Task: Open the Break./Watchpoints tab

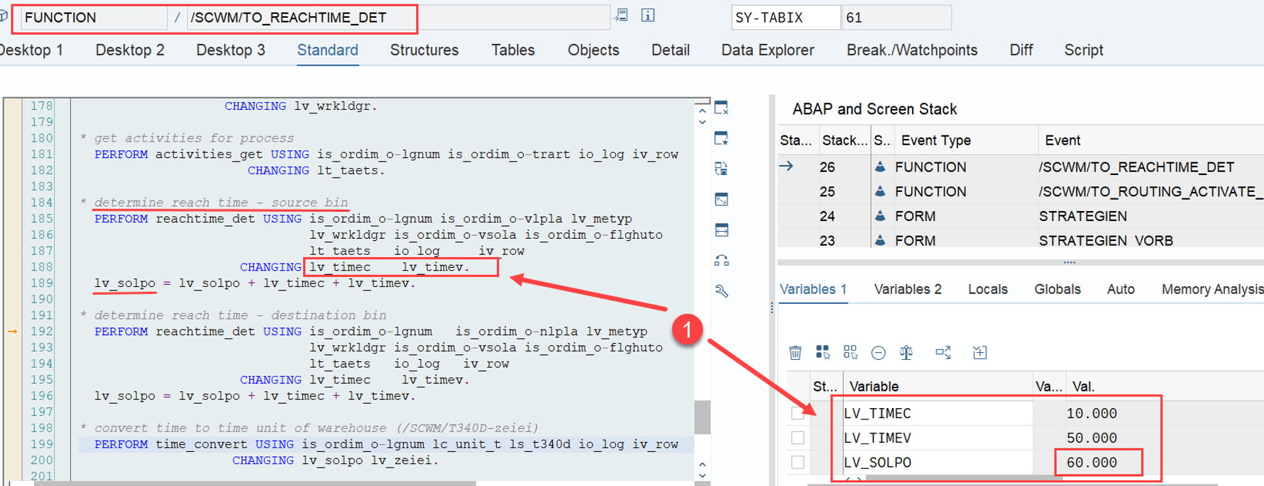Action: (x=912, y=50)
